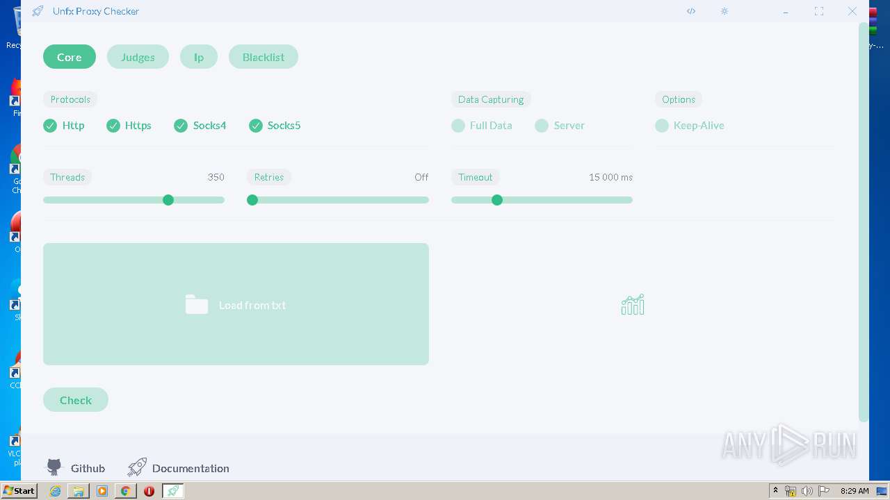Image resolution: width=890 pixels, height=500 pixels.
Task: Click the Options section label
Action: tap(679, 99)
